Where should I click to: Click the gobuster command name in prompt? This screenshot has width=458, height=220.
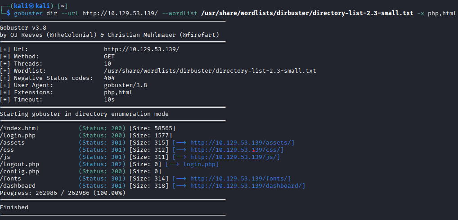pos(28,13)
